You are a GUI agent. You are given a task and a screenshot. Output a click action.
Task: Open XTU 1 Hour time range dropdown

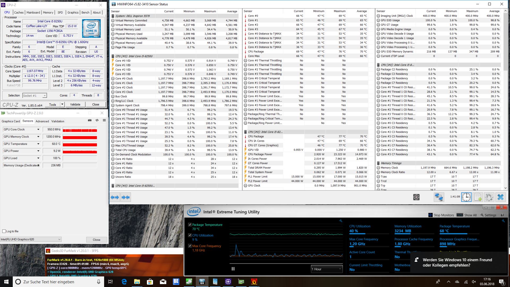pyautogui.click(x=326, y=269)
